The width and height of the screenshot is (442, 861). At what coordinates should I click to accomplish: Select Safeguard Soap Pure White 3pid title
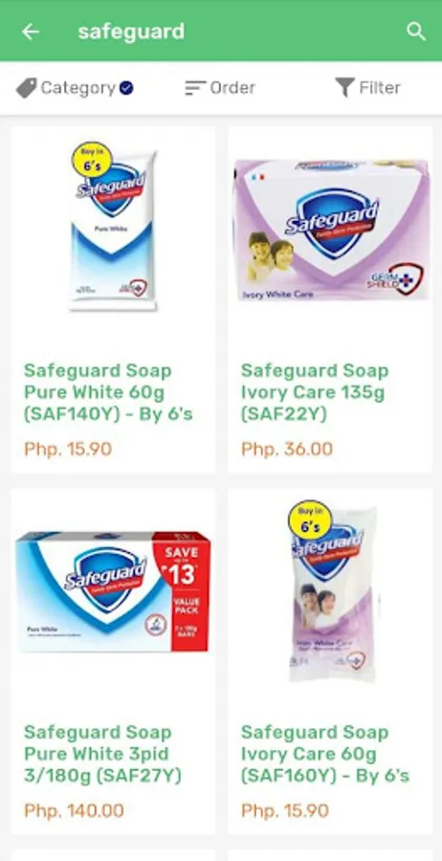[102, 754]
